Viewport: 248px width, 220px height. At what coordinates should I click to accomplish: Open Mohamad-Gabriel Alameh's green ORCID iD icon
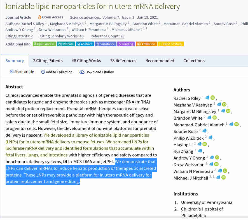(237, 124)
